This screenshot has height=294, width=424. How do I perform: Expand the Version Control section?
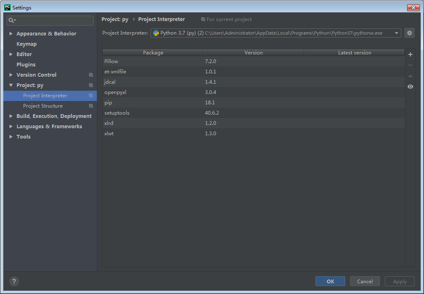click(x=11, y=75)
